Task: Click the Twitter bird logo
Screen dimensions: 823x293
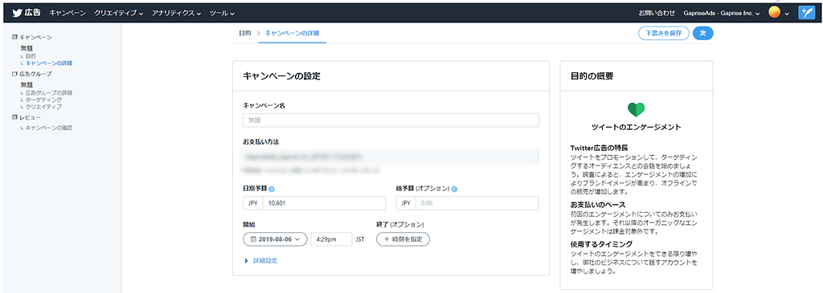Action: [17, 13]
